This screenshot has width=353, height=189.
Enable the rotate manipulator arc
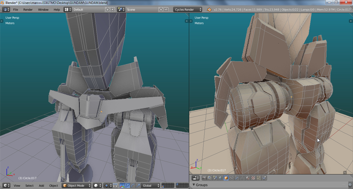133,186
